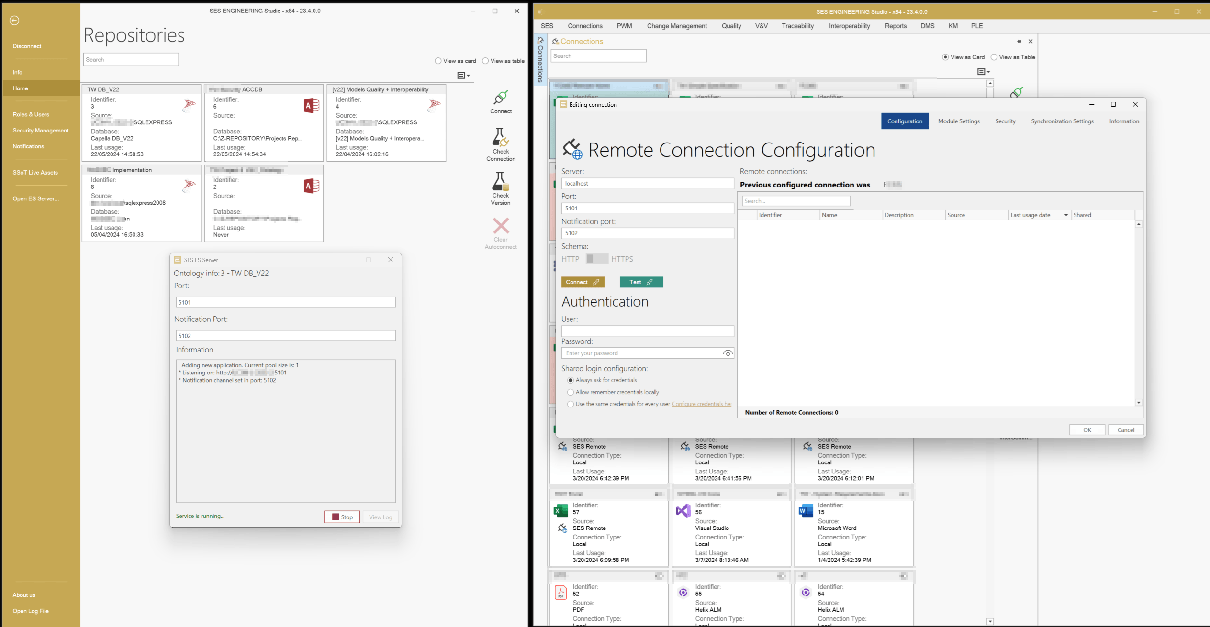
Task: Click Open ES Server in sidebar
Action: (36, 198)
